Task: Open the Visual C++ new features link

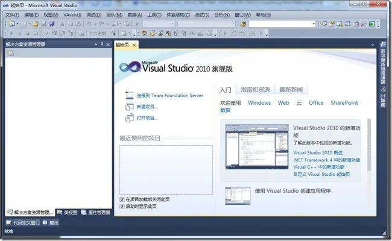Action: click(x=318, y=167)
